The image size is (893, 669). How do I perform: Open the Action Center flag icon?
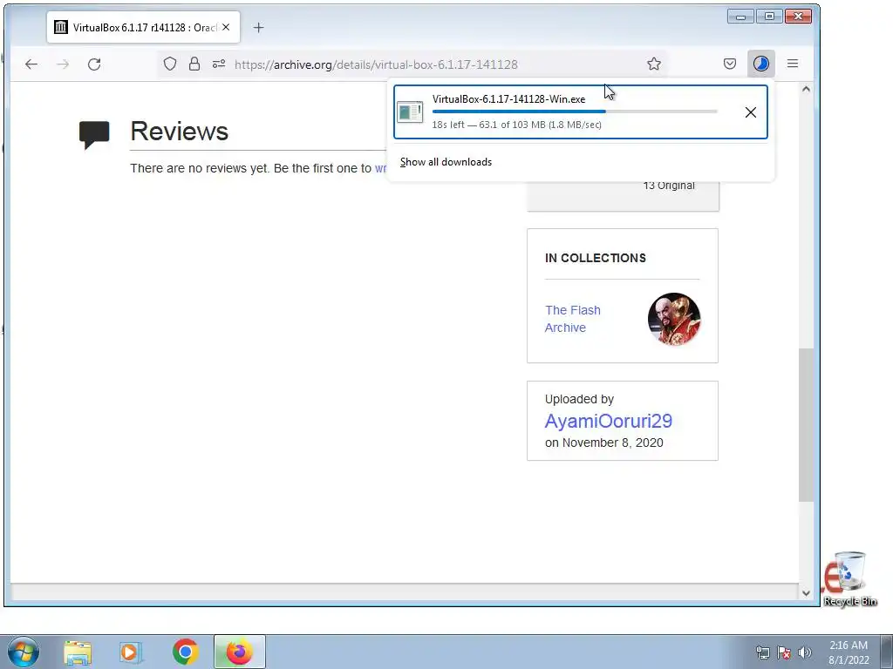(x=784, y=652)
